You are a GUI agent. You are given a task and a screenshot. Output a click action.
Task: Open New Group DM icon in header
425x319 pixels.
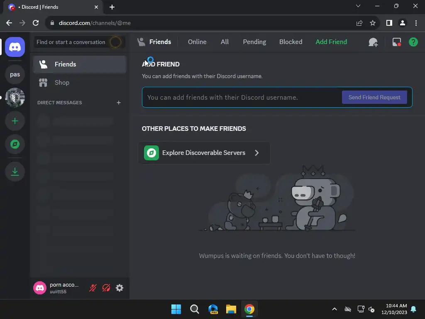click(x=373, y=42)
